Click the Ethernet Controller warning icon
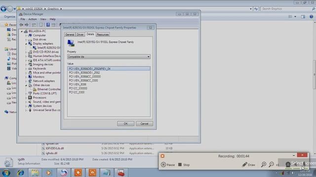The width and height of the screenshot is (316, 177). (x=35, y=89)
